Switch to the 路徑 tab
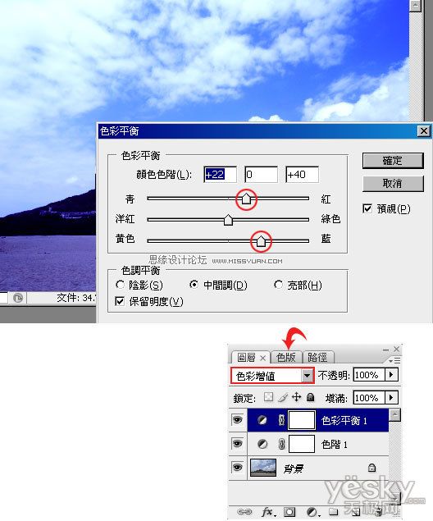The height and width of the screenshot is (521, 433). pos(317,357)
